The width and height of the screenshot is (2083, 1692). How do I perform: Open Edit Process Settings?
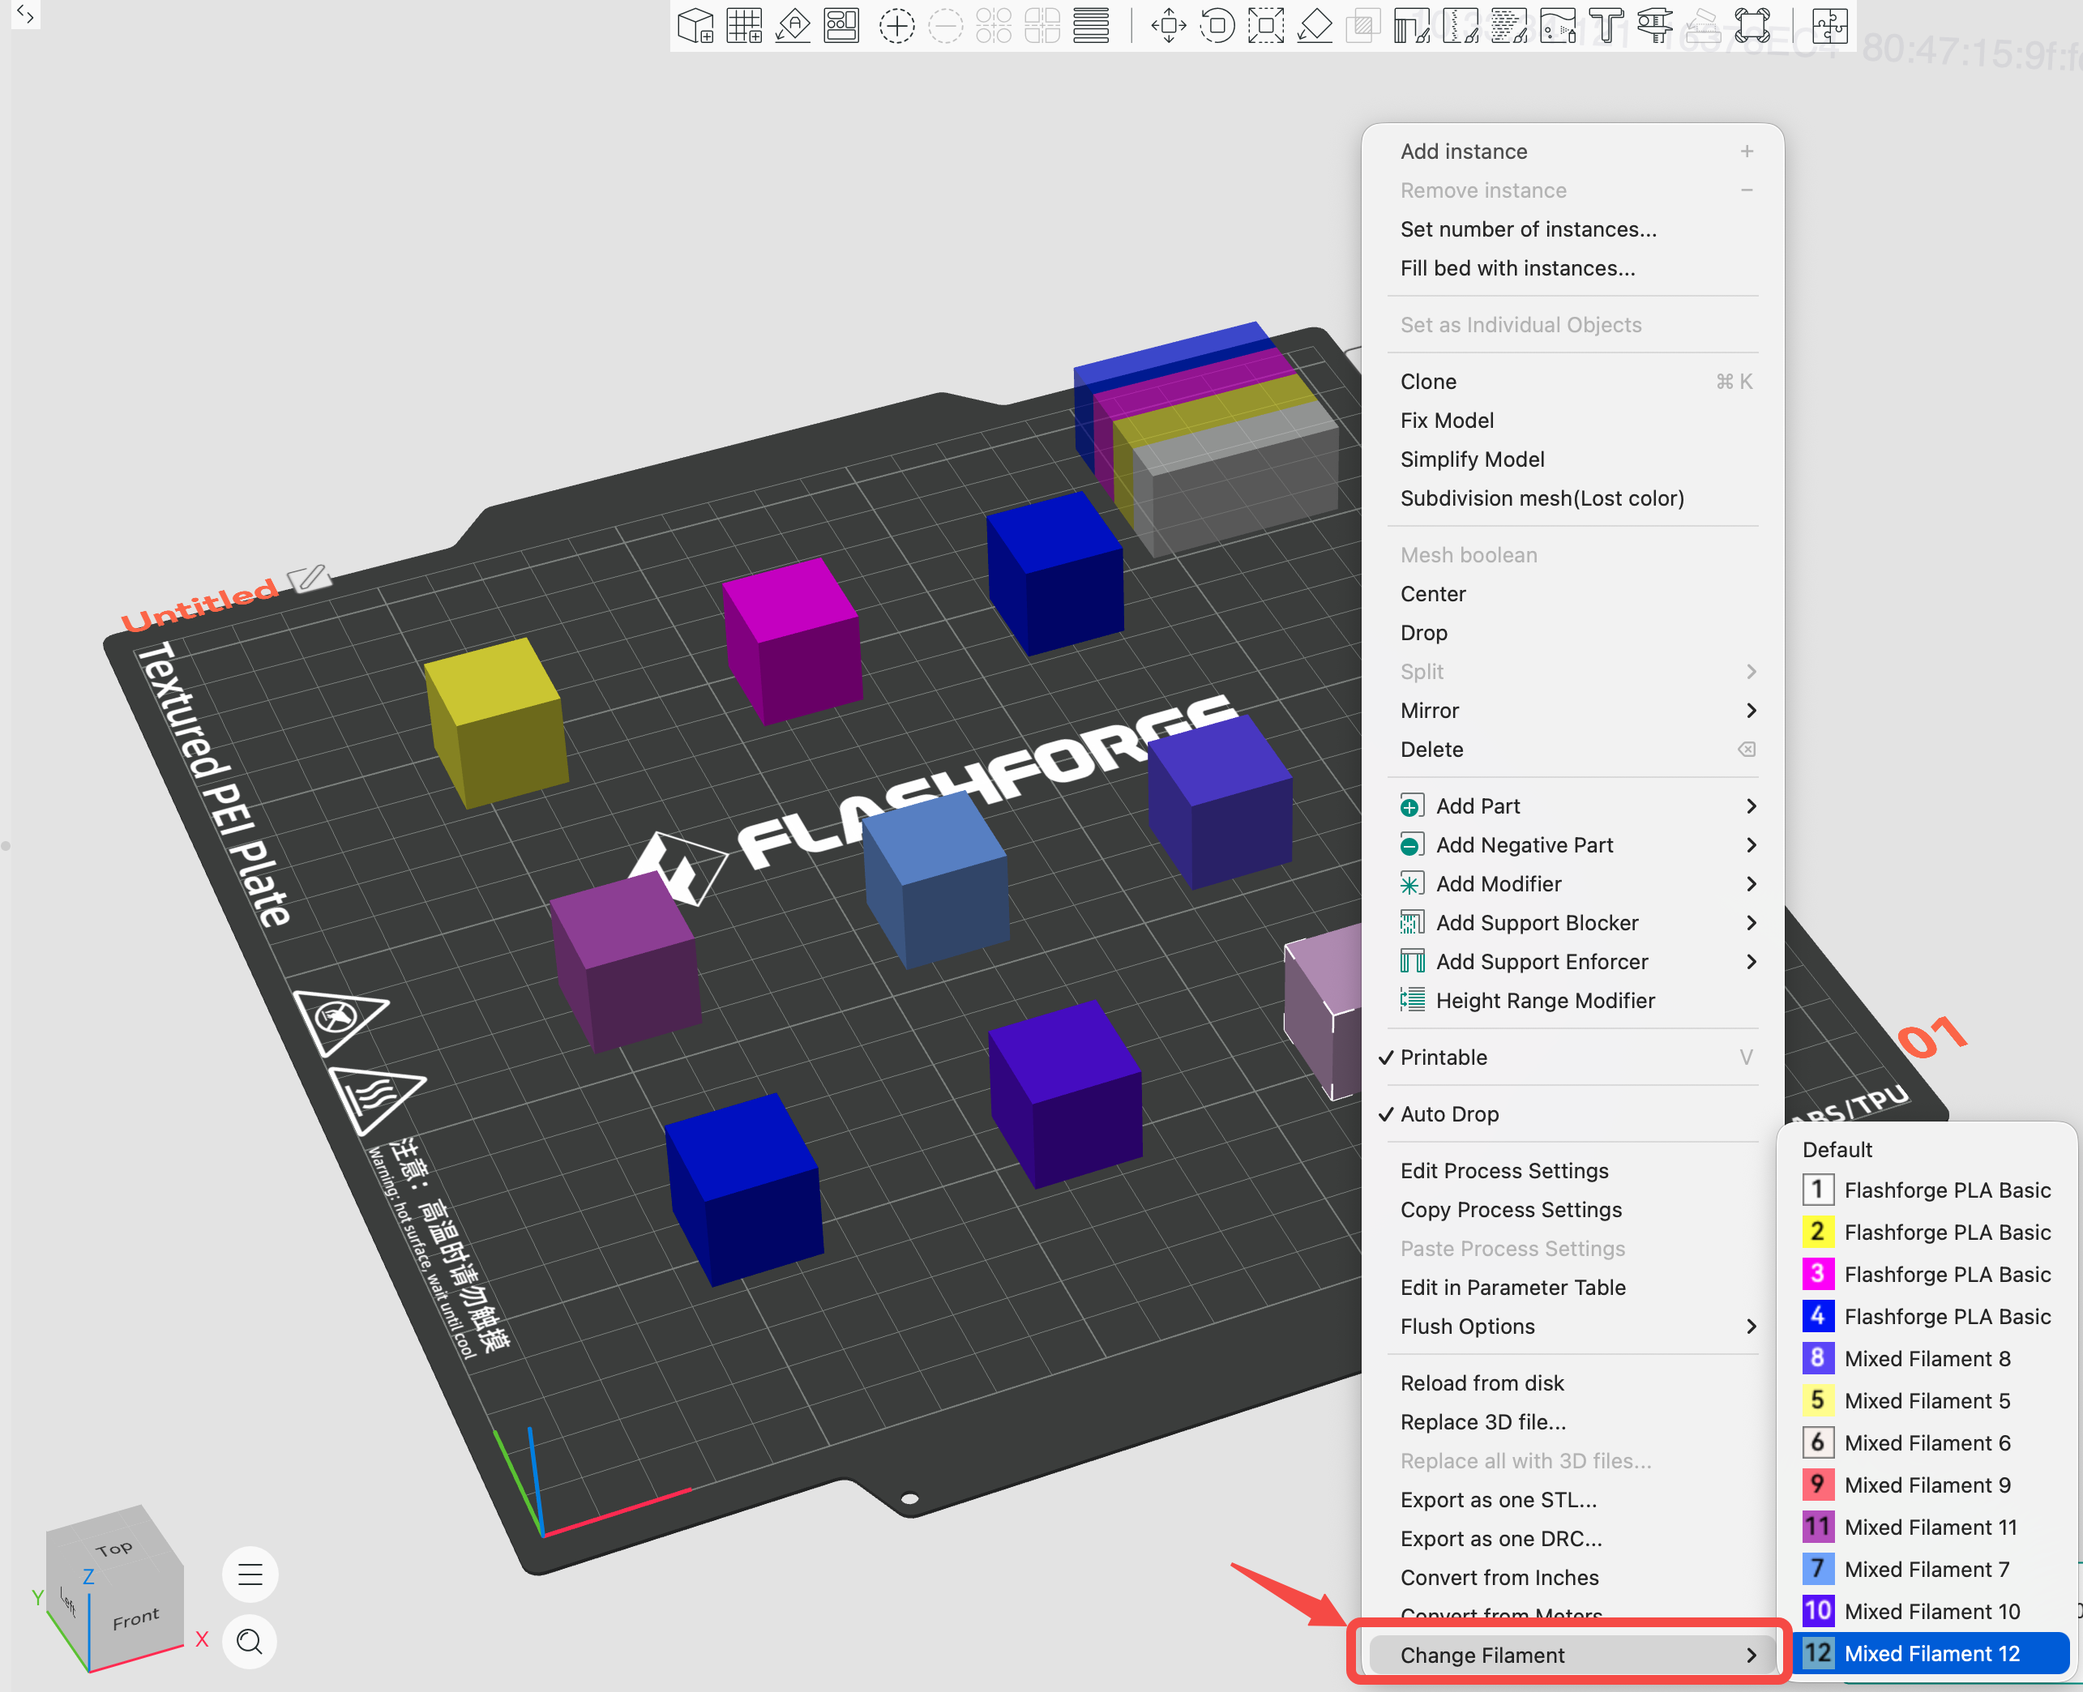[1572, 1171]
